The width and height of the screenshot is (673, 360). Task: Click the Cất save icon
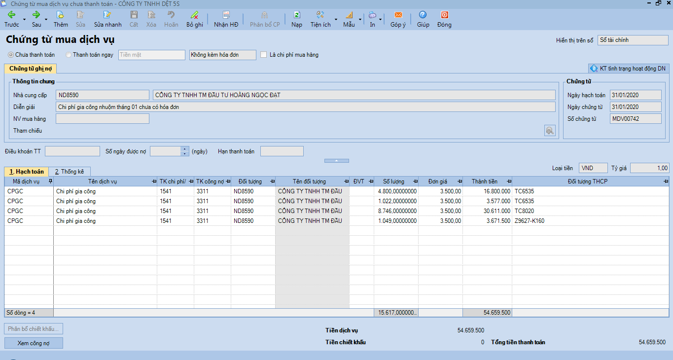134,19
